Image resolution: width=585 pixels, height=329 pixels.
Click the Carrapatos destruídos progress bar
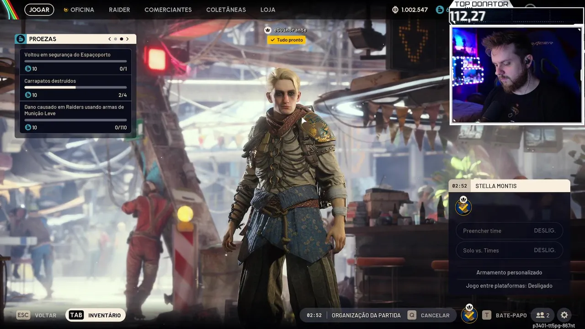(75, 87)
